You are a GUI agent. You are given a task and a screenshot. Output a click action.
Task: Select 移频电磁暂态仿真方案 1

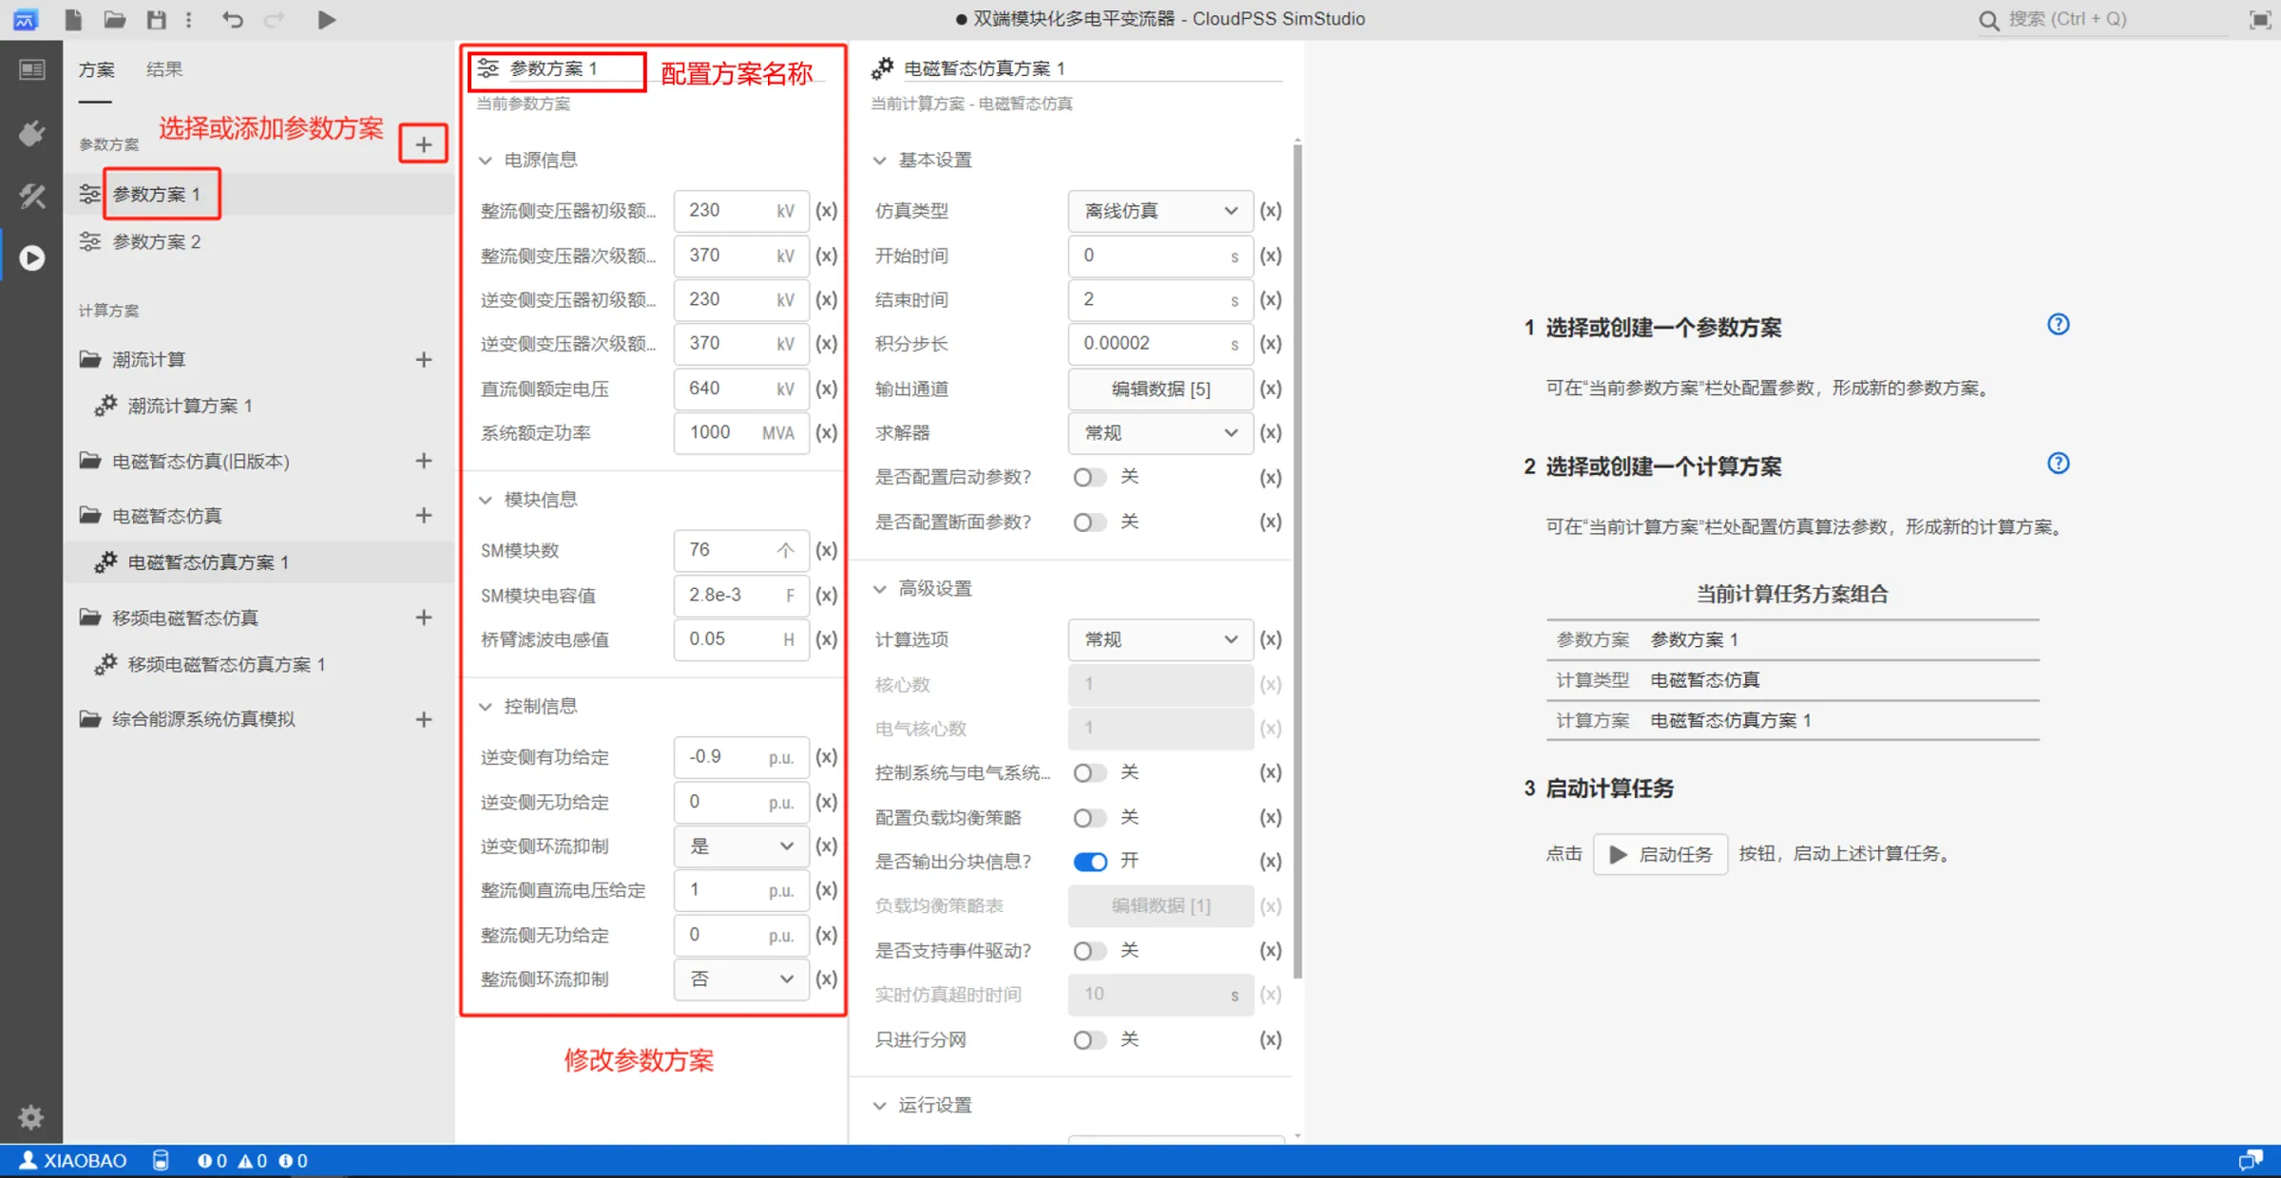click(x=259, y=664)
